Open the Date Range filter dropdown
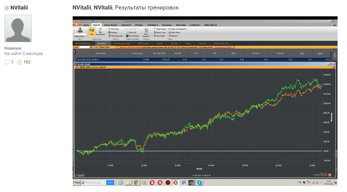The image size is (347, 192). 161,29
